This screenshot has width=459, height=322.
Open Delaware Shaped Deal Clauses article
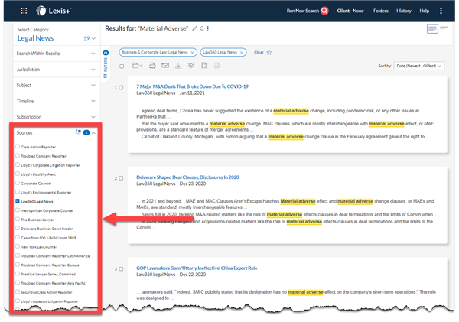(x=187, y=177)
